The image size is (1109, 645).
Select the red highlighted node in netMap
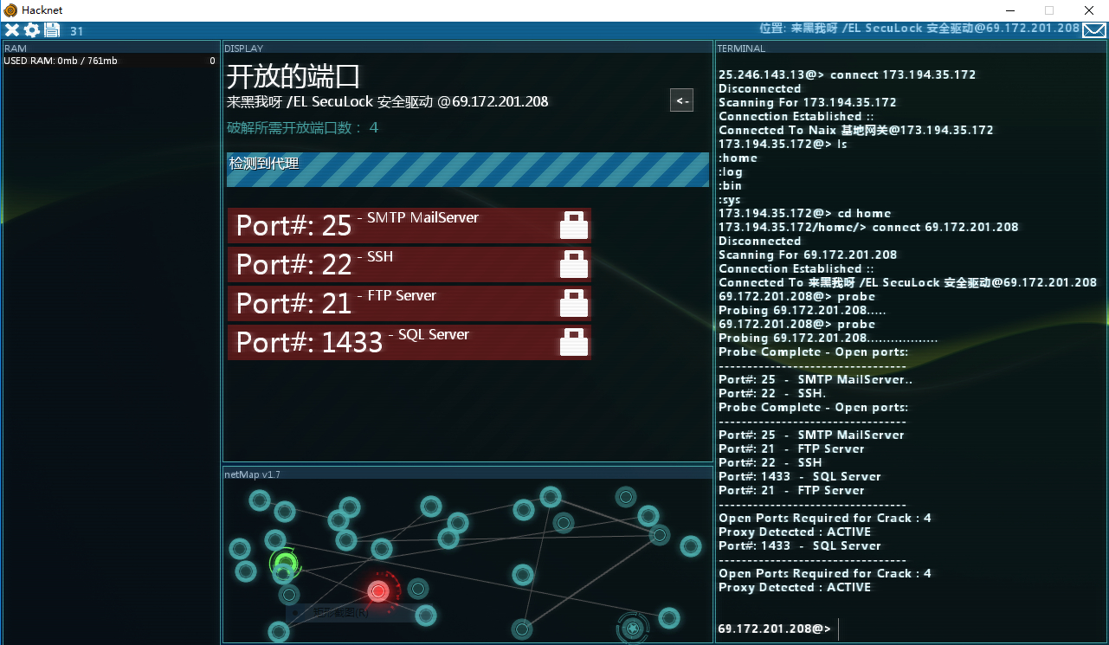378,591
